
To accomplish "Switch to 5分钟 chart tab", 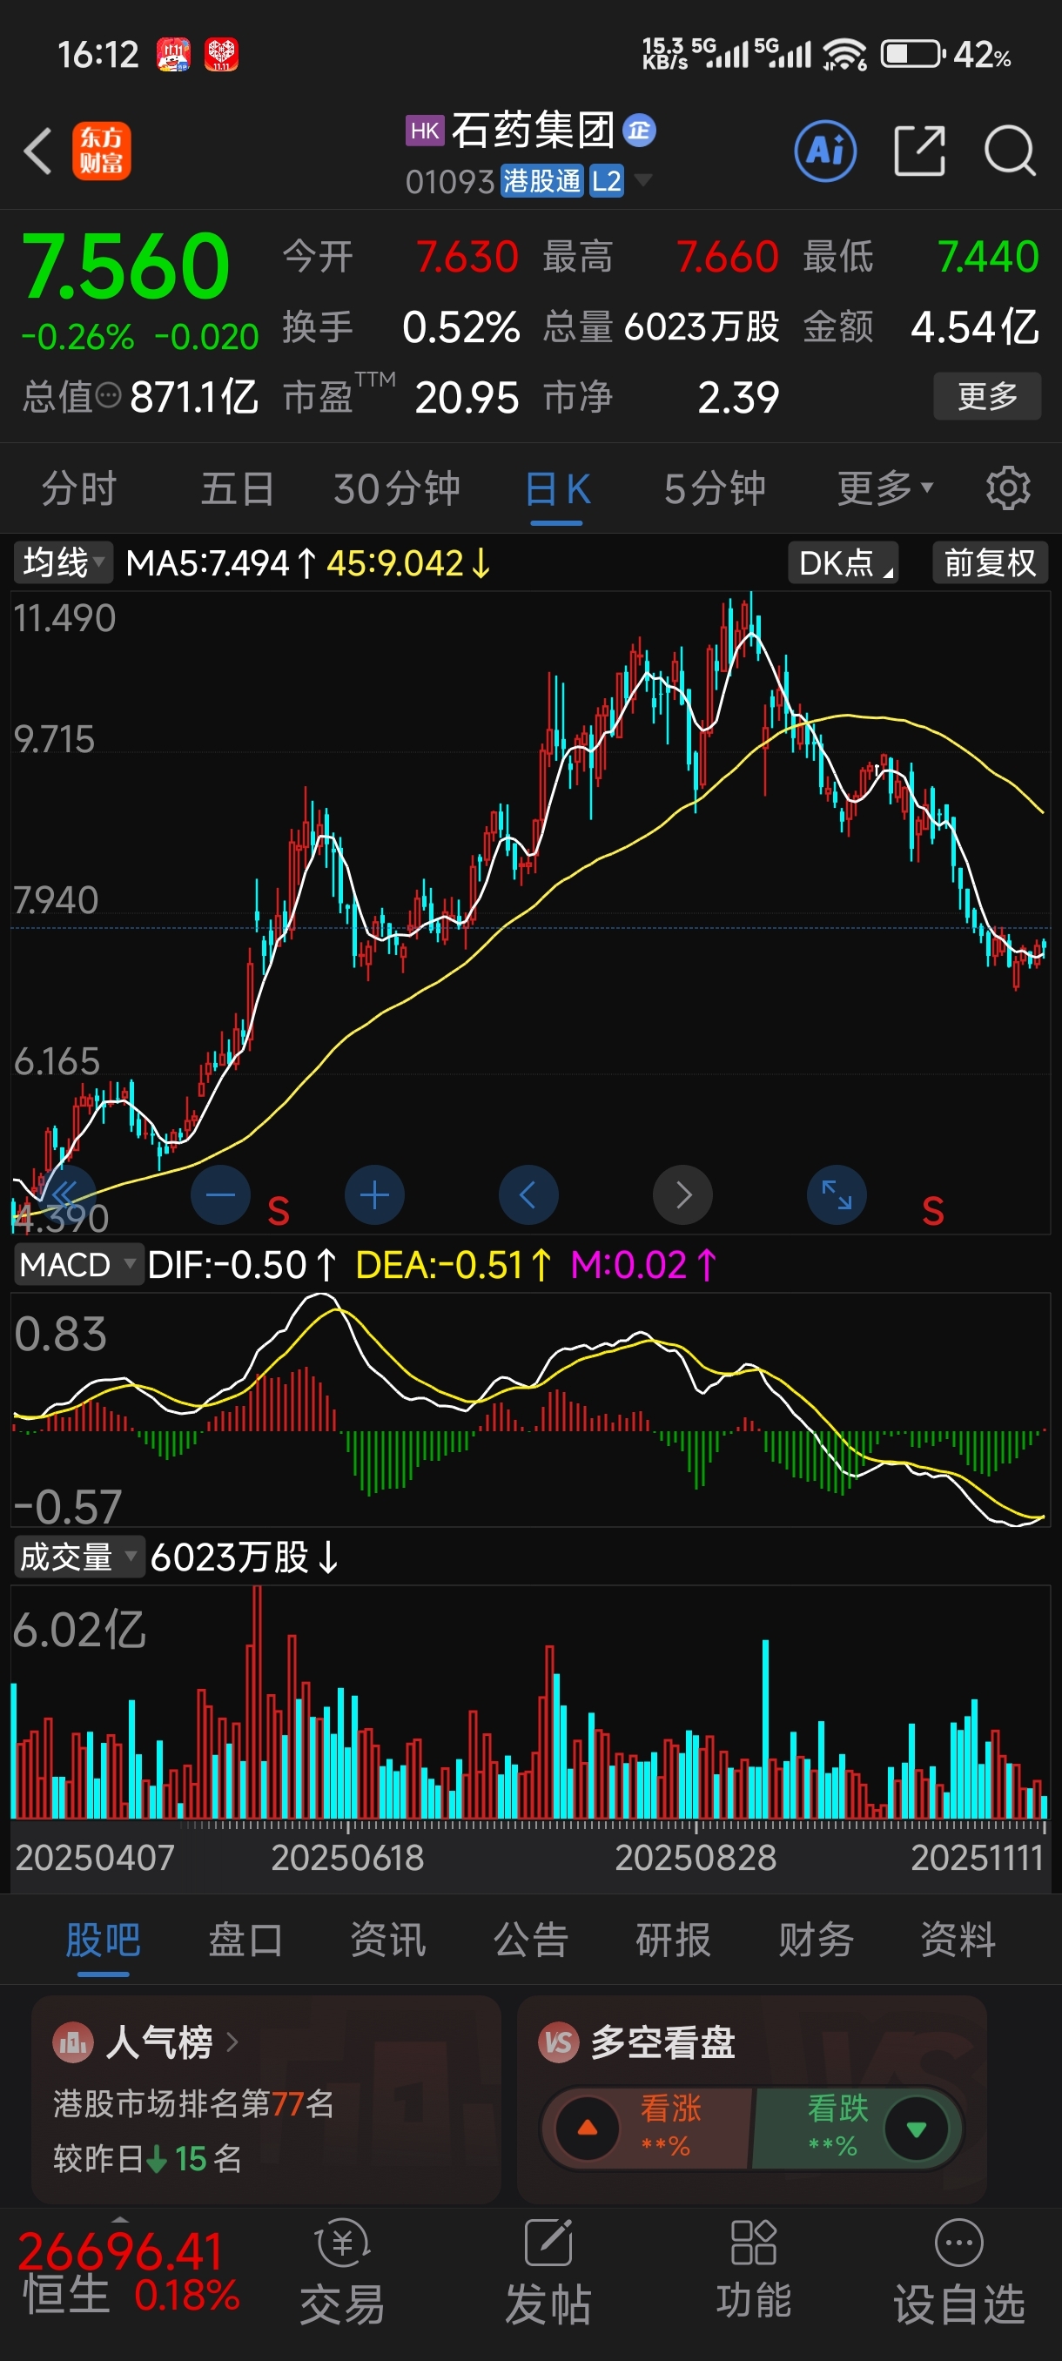I will pos(715,488).
